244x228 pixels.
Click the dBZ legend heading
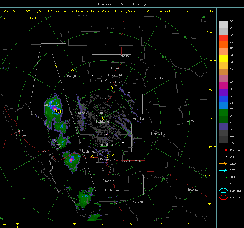click(x=230, y=15)
